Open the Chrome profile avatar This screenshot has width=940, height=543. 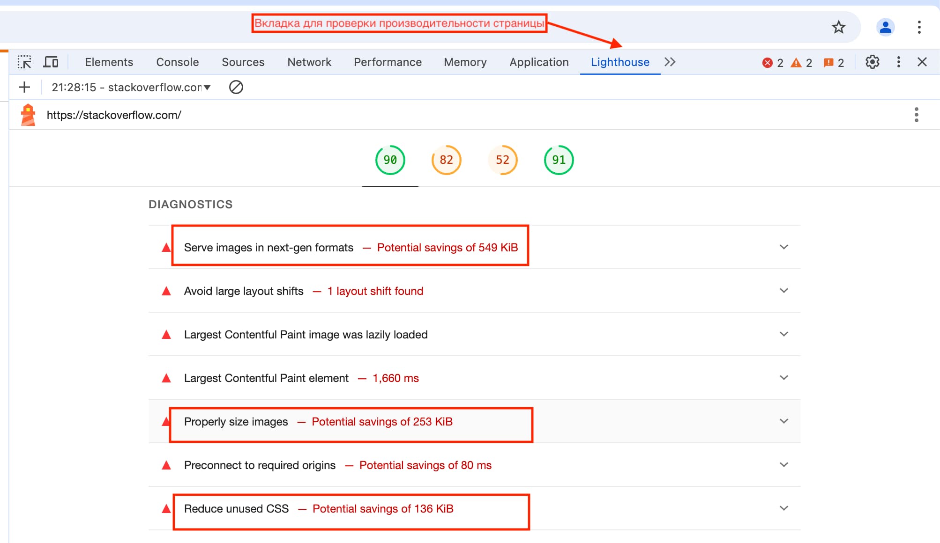click(x=885, y=27)
